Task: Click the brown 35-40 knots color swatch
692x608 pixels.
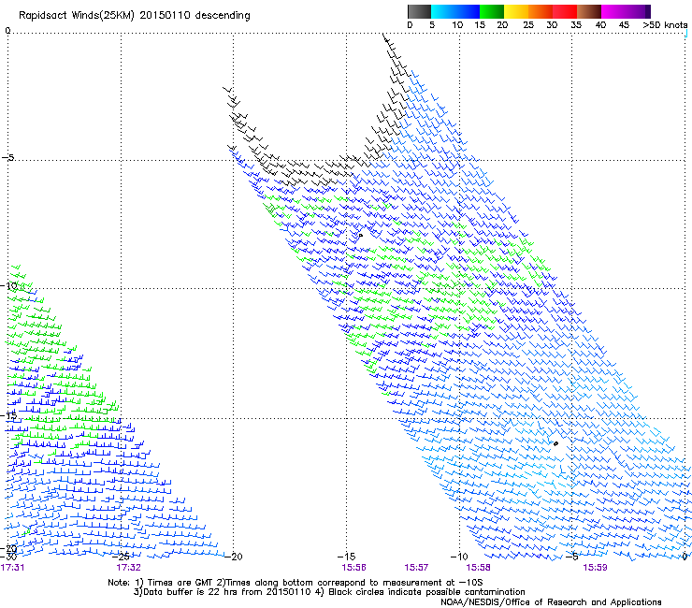Action: click(589, 11)
